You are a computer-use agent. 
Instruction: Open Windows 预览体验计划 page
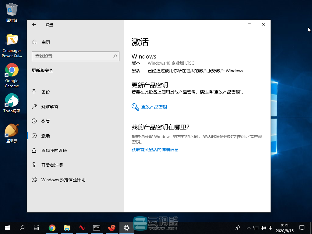[x=63, y=180]
